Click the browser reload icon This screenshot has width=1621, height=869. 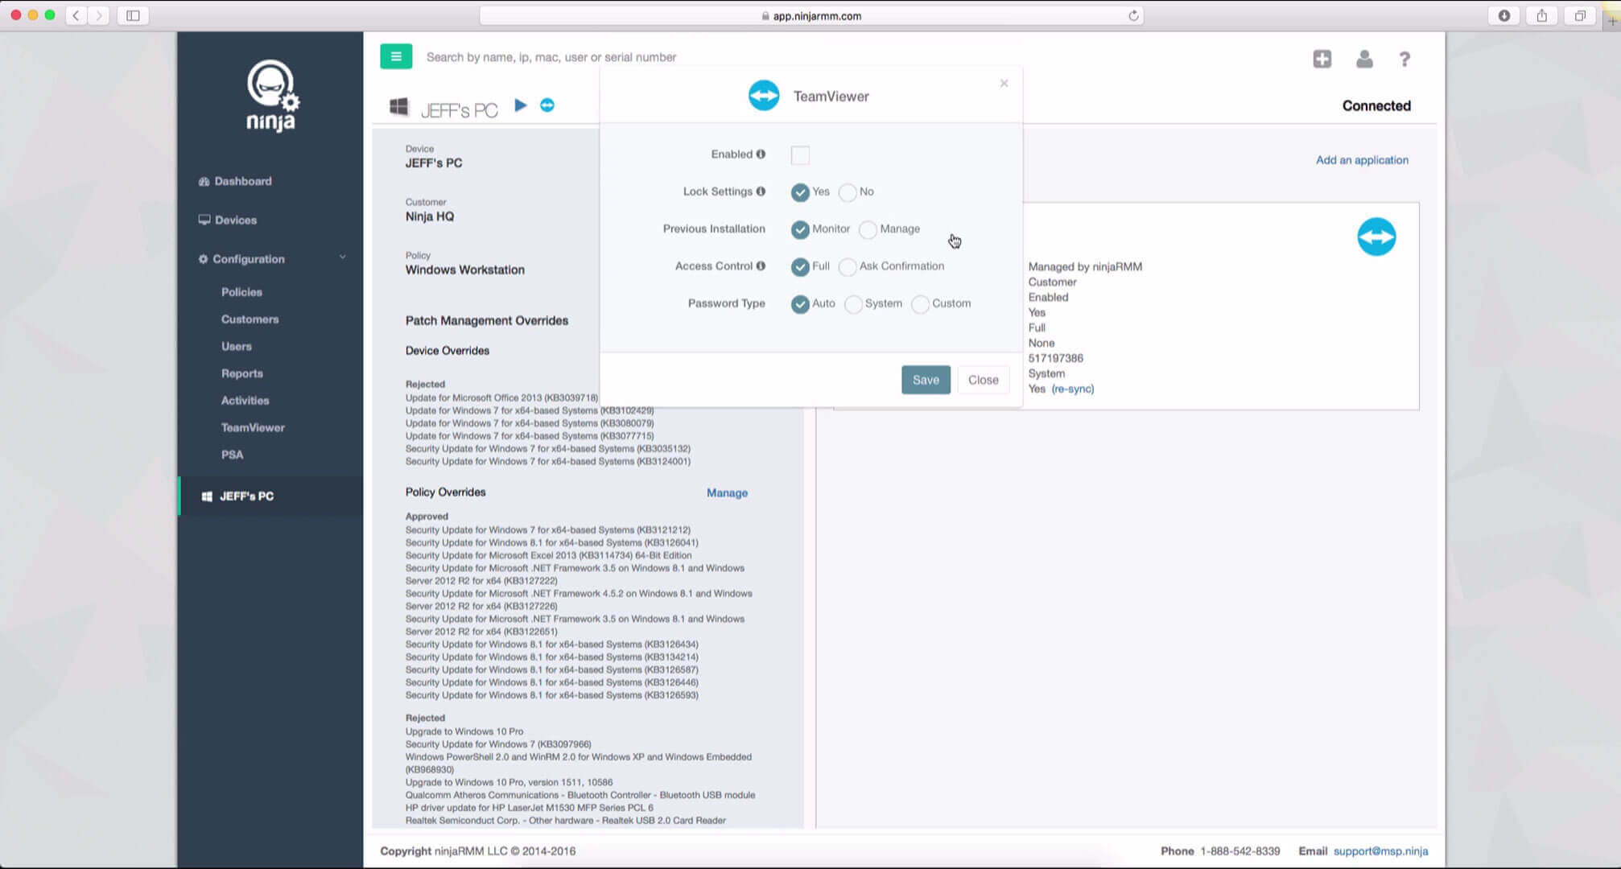(1133, 15)
